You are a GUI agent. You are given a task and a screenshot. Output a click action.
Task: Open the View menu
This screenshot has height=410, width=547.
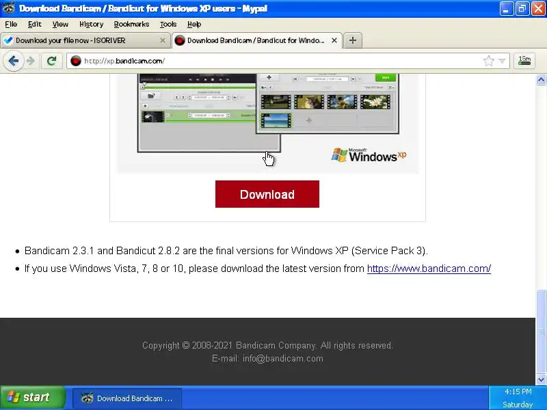point(60,24)
